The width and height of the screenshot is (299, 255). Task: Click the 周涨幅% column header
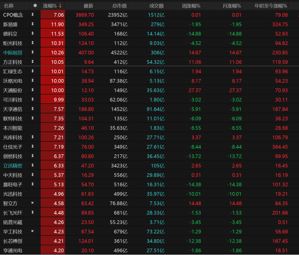pyautogui.click(x=191, y=5)
